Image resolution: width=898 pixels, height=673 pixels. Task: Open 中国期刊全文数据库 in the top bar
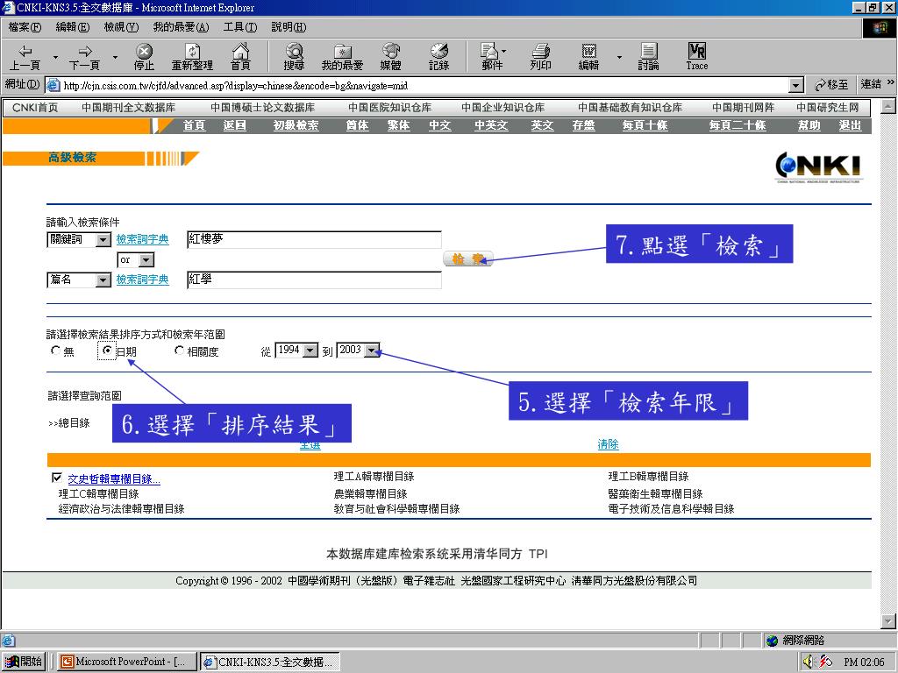[x=129, y=108]
